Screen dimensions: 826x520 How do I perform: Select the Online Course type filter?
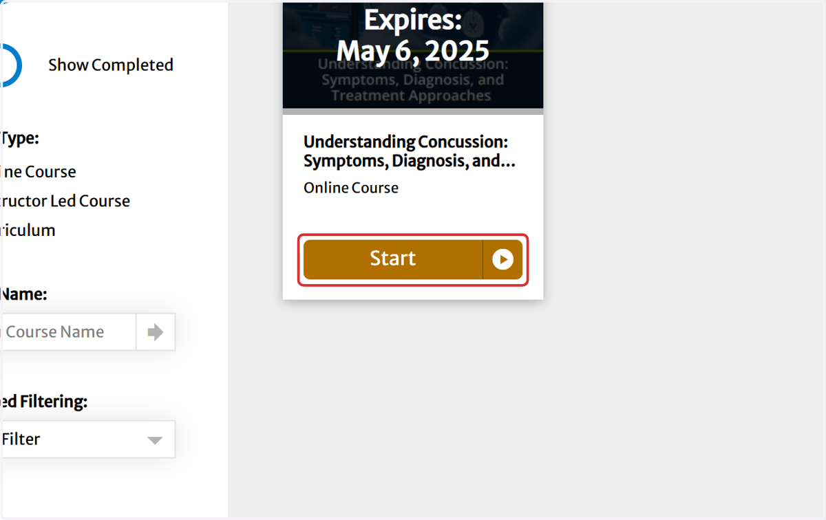pyautogui.click(x=38, y=172)
